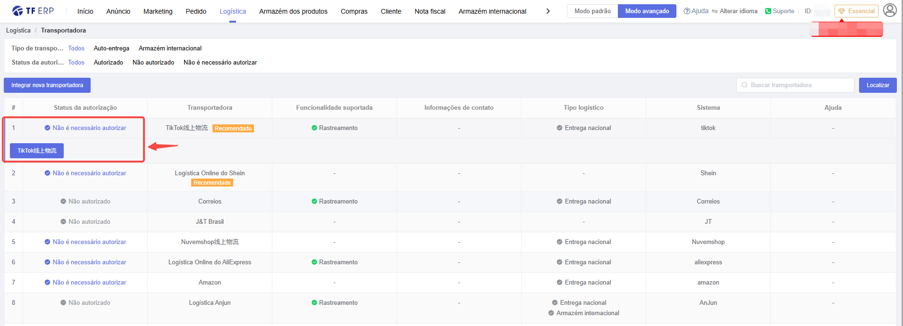Viewport: 903px width, 326px height.
Task: Click the J&T Brasil carrier name
Action: (x=210, y=222)
